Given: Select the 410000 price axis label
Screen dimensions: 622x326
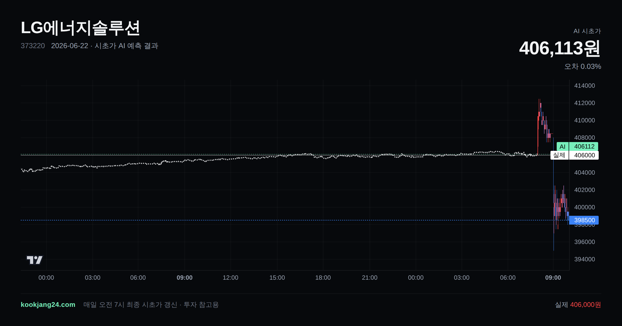Looking at the screenshot, I should click(585, 120).
